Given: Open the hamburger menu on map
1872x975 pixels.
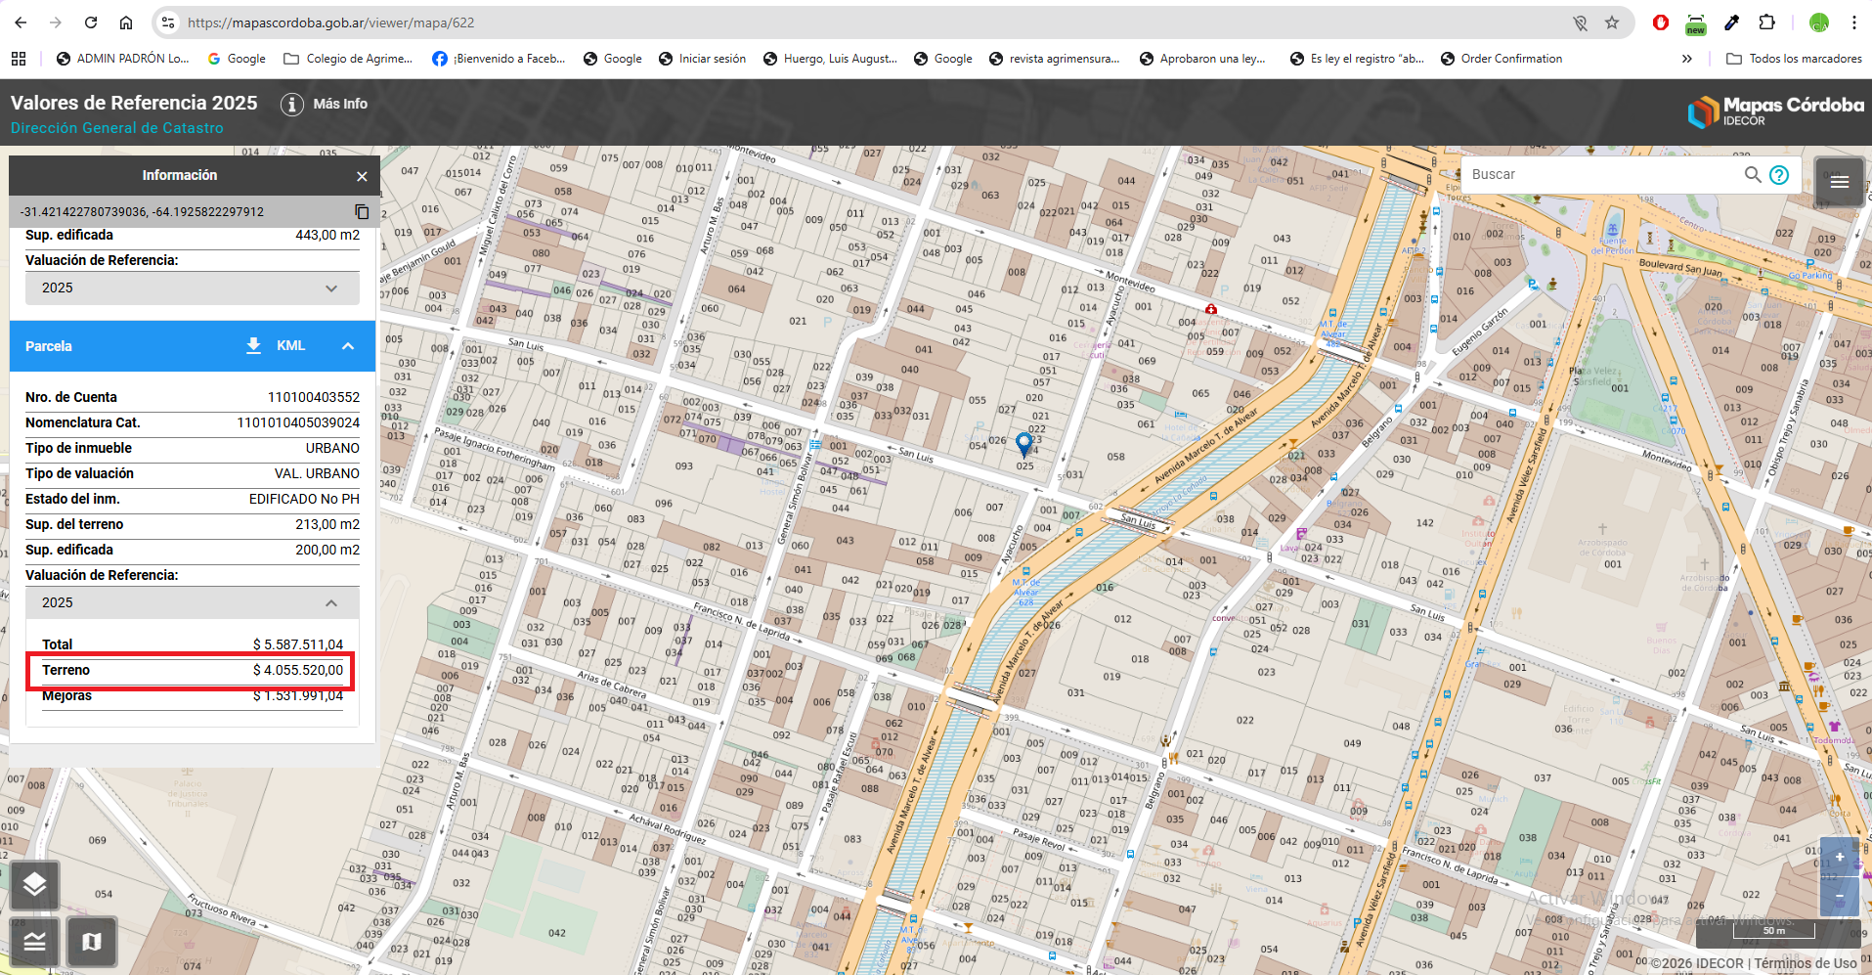Looking at the screenshot, I should (1839, 182).
